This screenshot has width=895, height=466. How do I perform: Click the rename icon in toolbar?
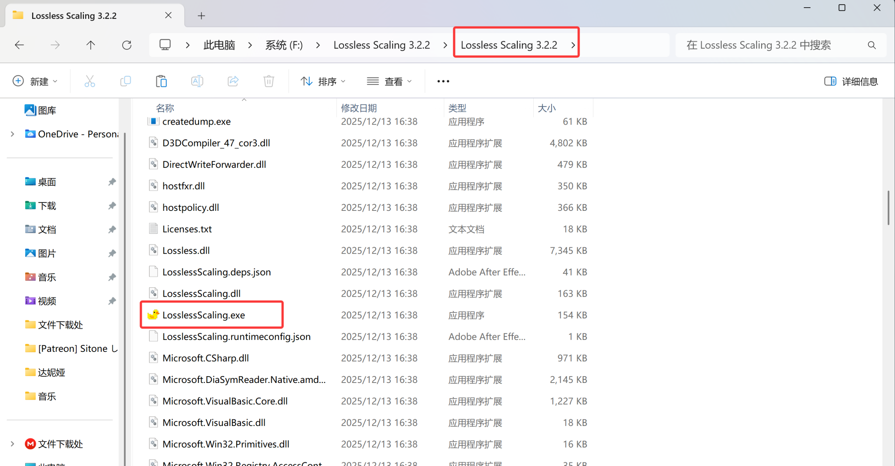point(197,81)
